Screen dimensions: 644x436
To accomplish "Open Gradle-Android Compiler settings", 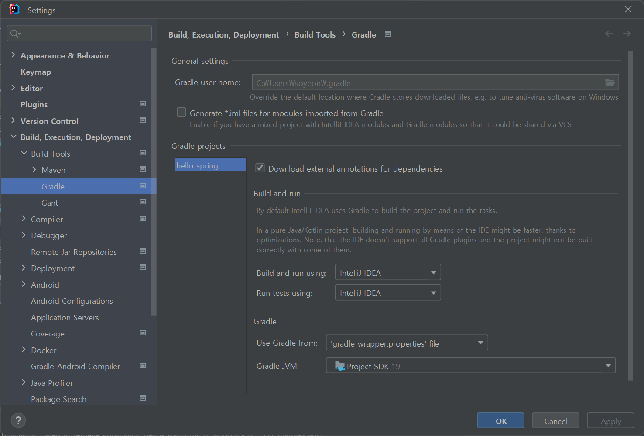I will pos(75,366).
